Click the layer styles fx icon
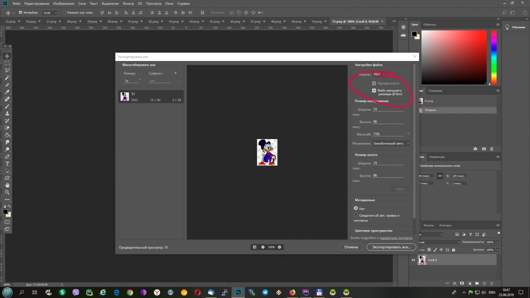 click(455, 284)
